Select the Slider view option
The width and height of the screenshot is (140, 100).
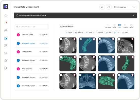click(x=114, y=26)
